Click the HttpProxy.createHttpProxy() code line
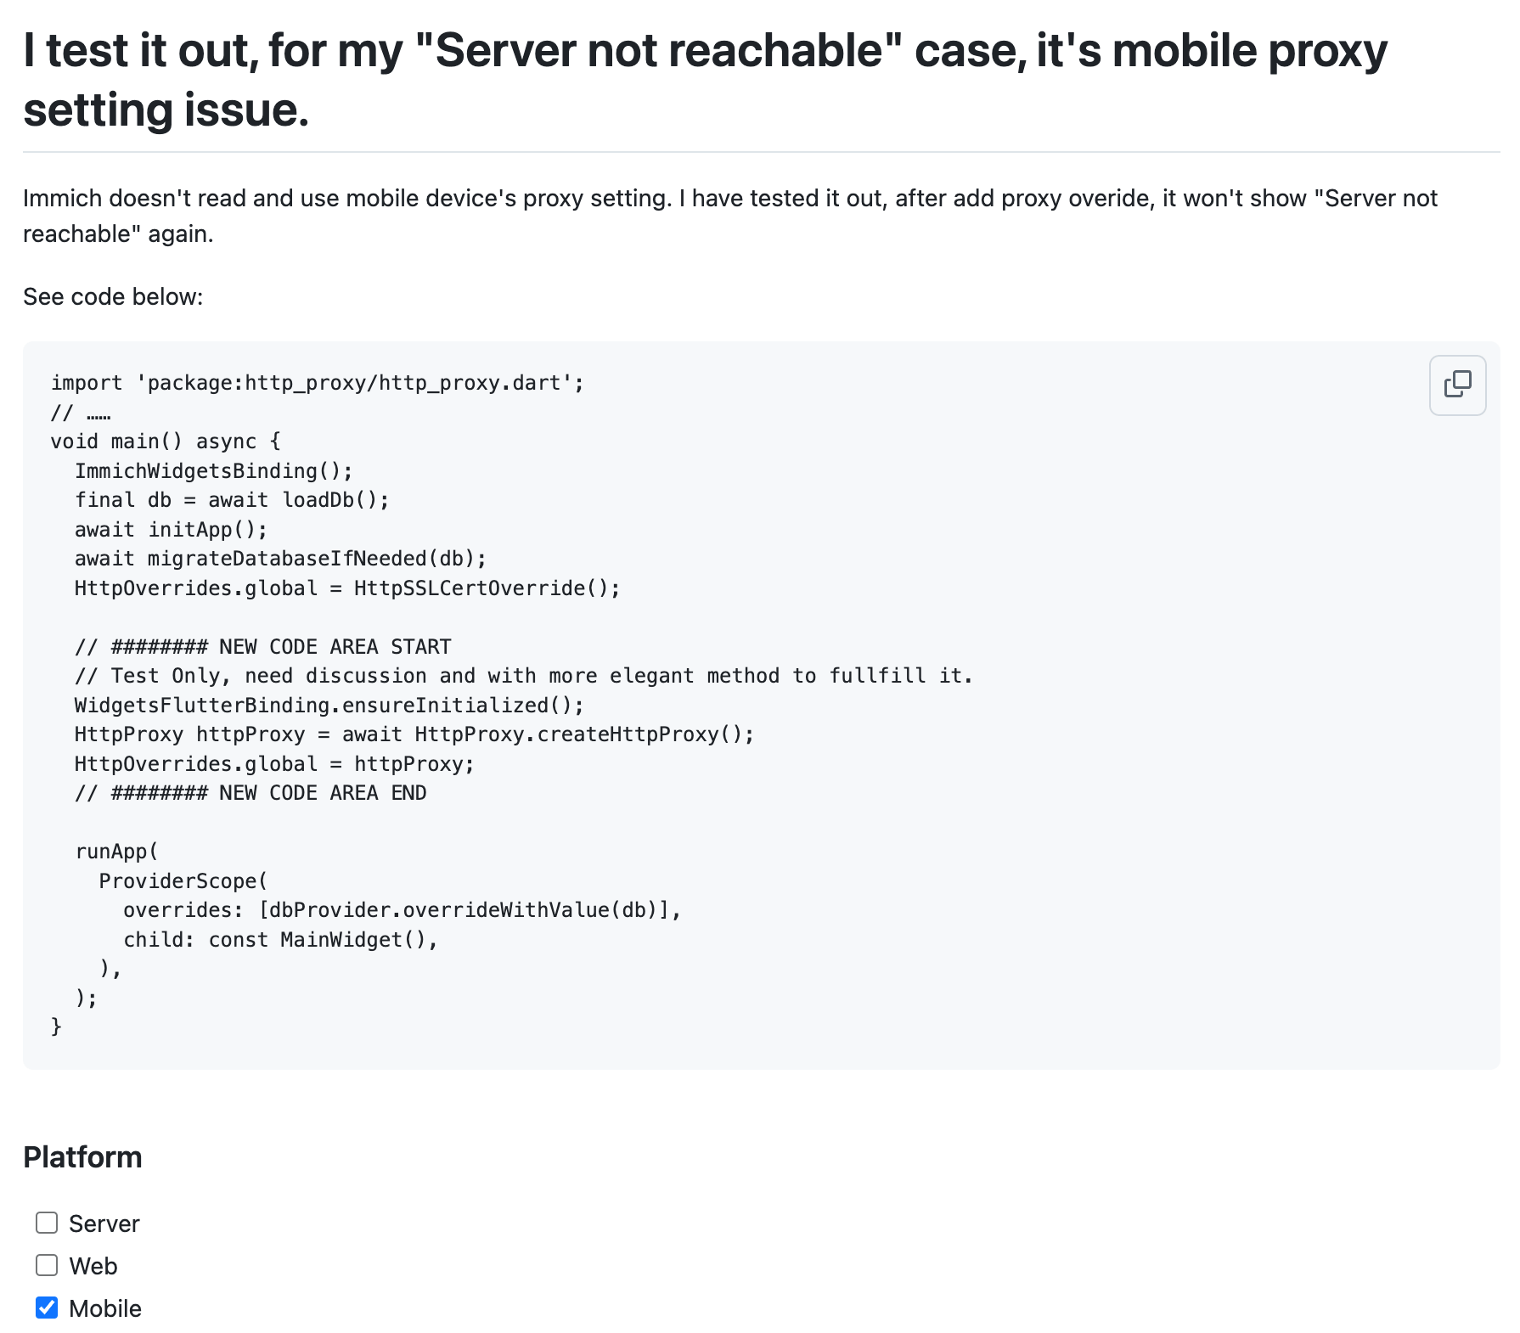This screenshot has height=1333, width=1520. (x=414, y=734)
